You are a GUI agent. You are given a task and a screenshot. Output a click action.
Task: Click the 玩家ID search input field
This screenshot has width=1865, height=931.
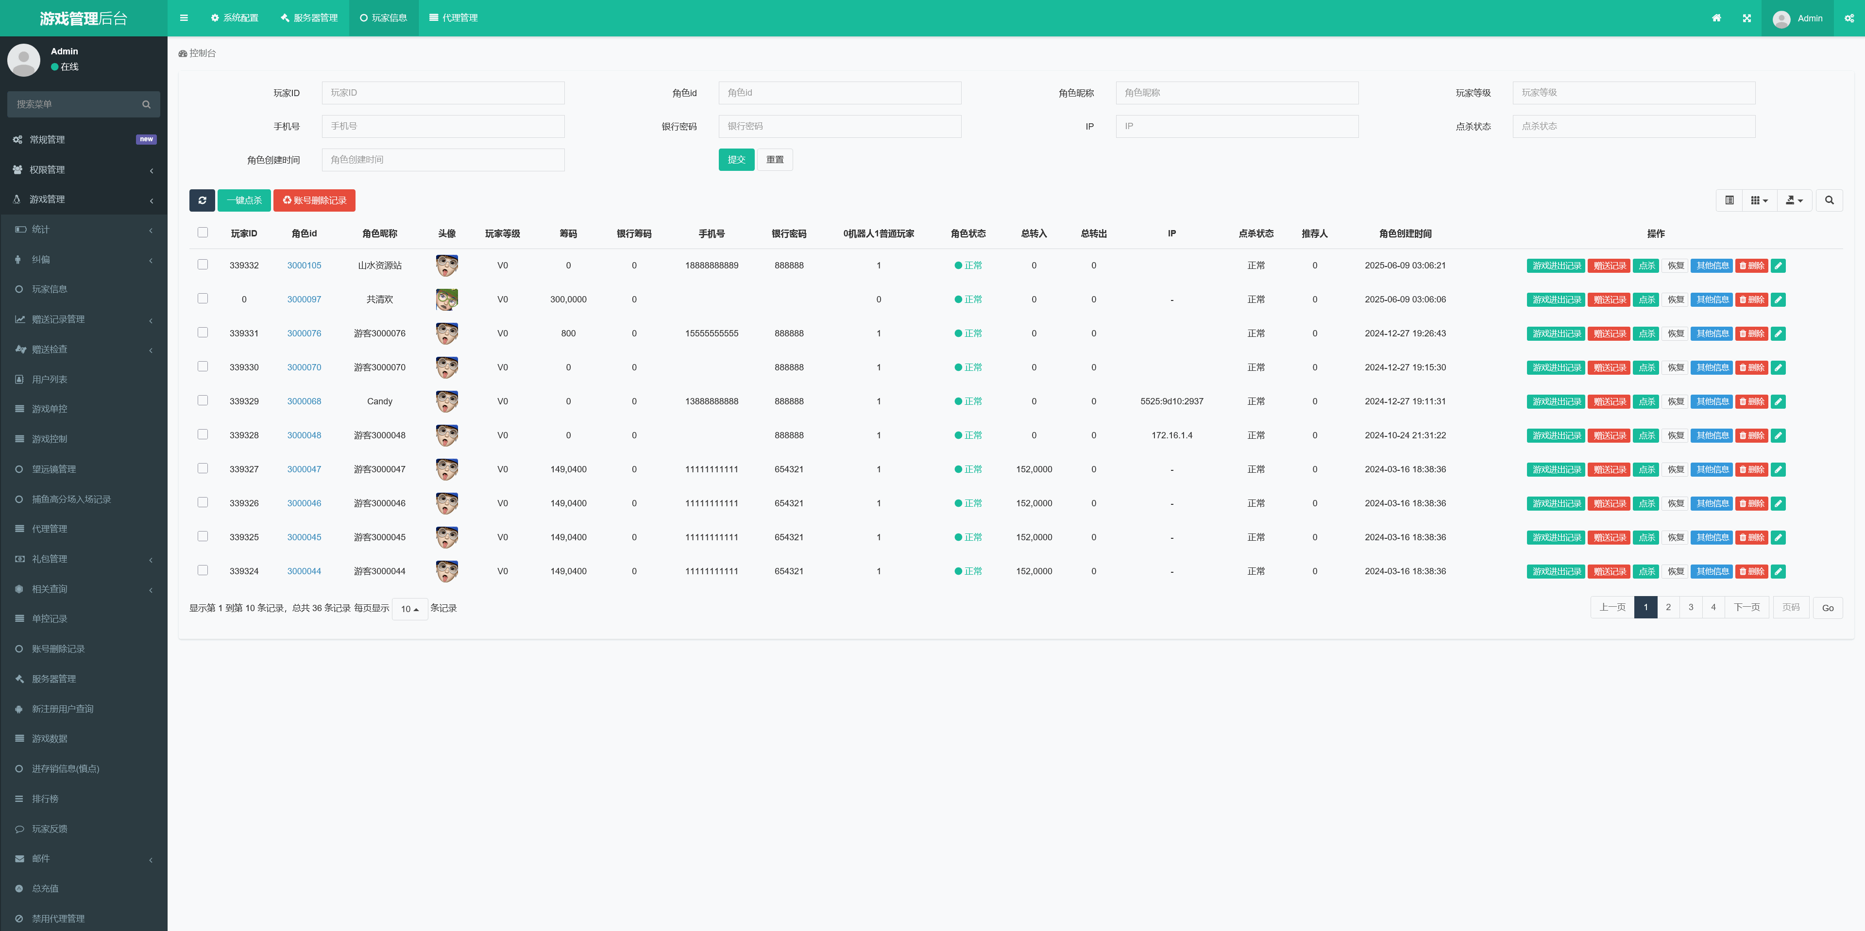[442, 93]
